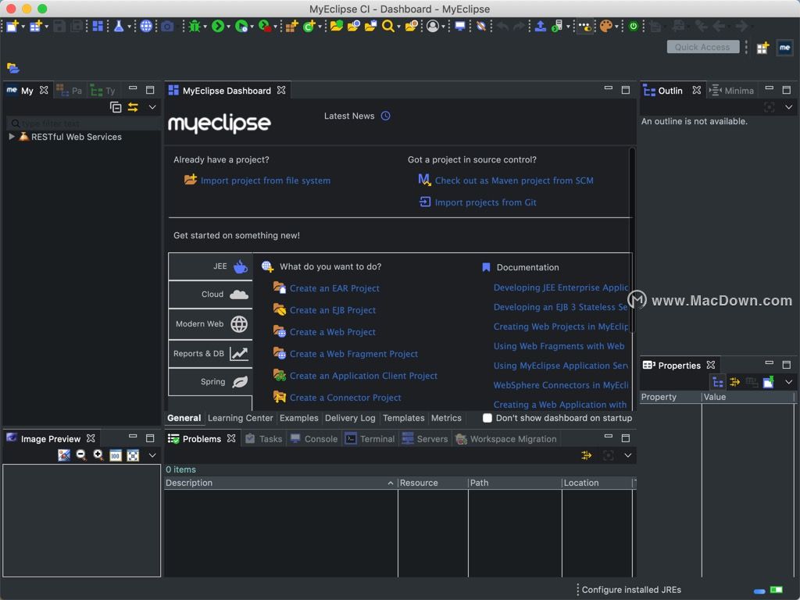Click the Skip All Breakpoints icon

click(x=480, y=26)
